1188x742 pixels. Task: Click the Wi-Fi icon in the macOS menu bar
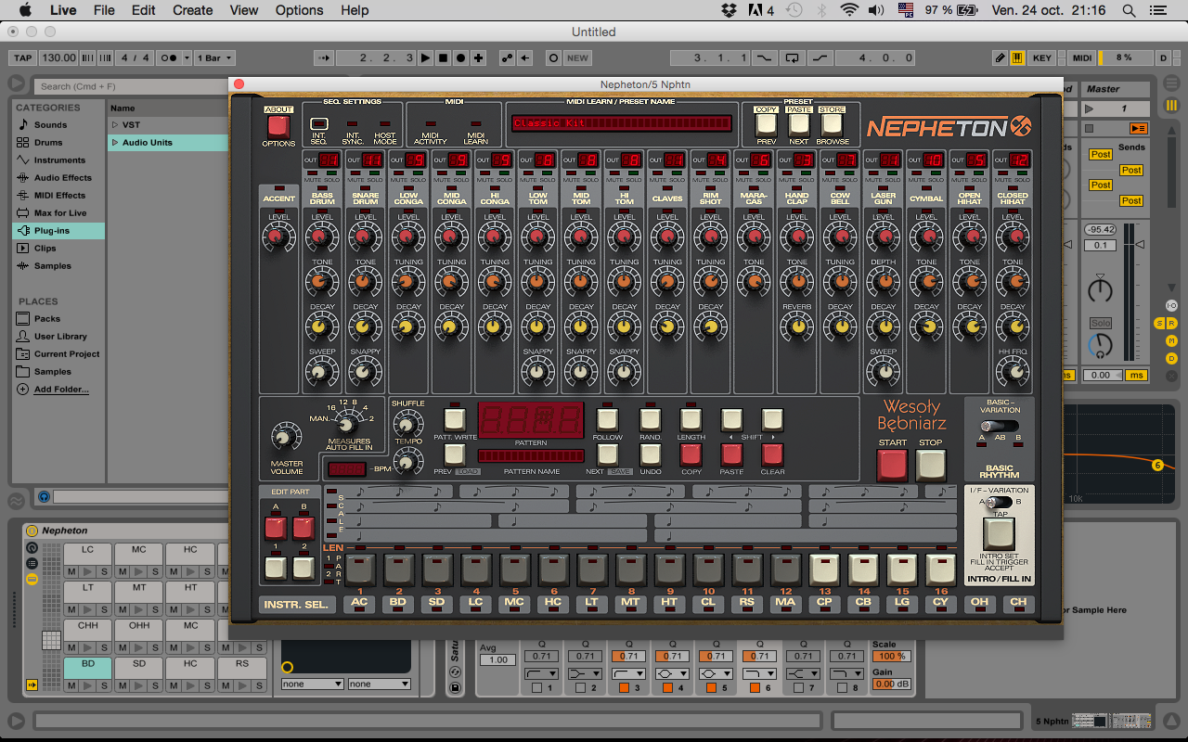point(848,10)
